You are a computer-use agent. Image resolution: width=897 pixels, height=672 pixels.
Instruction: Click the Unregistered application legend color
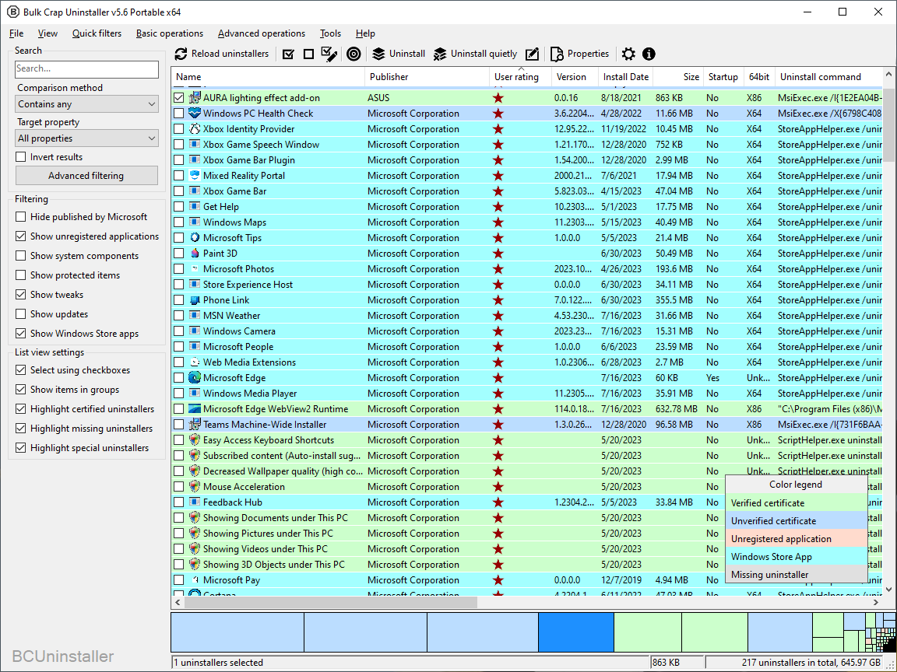(797, 539)
